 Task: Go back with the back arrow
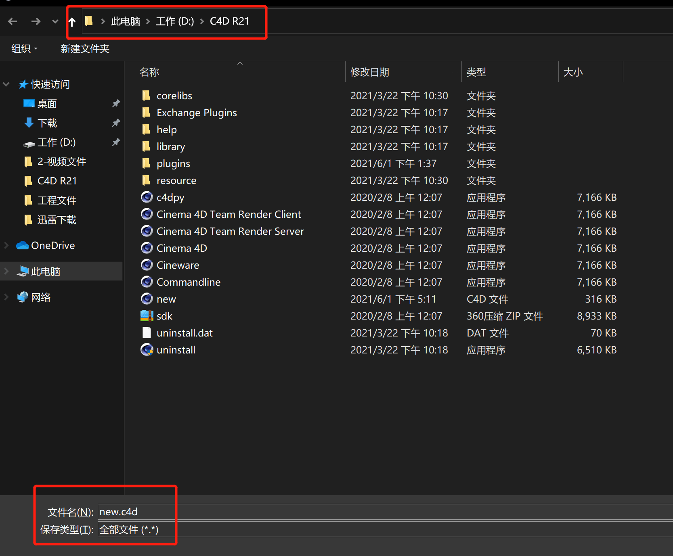[x=13, y=21]
